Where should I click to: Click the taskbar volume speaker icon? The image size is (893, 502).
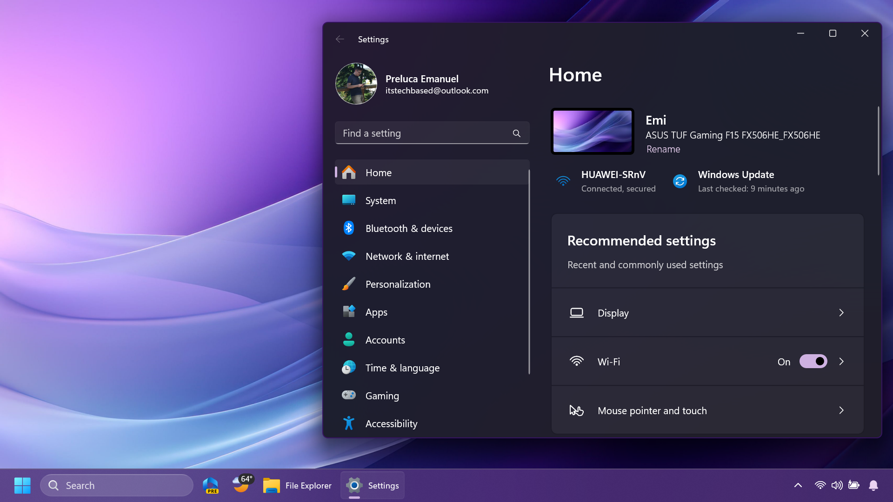click(x=837, y=485)
